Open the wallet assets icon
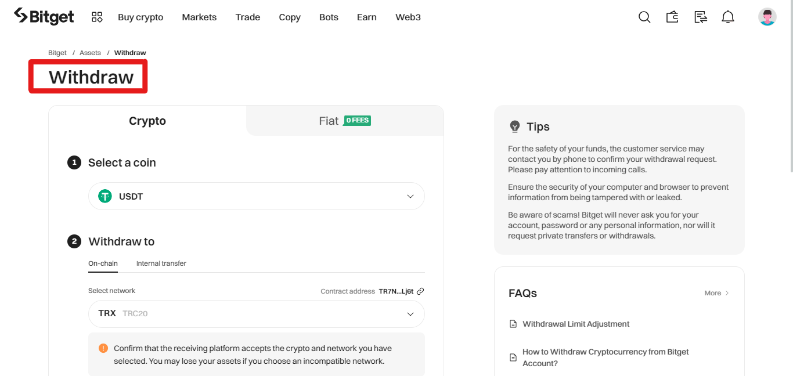793x376 pixels. point(672,17)
